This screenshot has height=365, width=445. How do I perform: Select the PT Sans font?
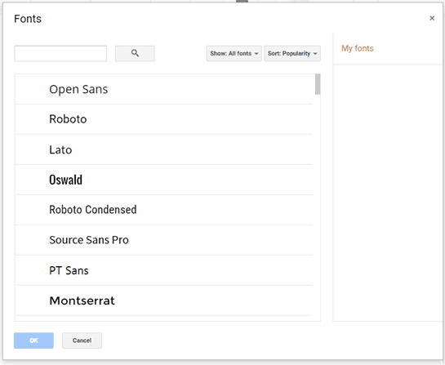tap(164, 270)
